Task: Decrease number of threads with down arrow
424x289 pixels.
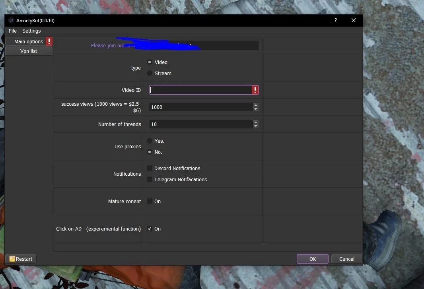Action: pyautogui.click(x=256, y=126)
